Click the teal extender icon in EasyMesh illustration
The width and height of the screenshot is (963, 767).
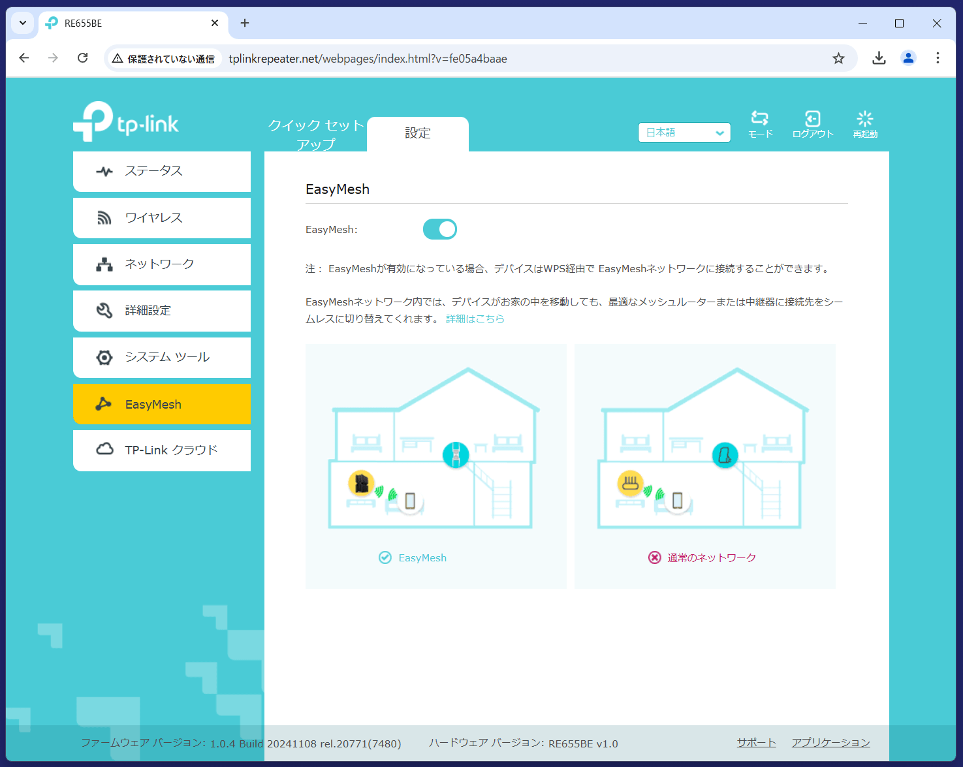[456, 455]
